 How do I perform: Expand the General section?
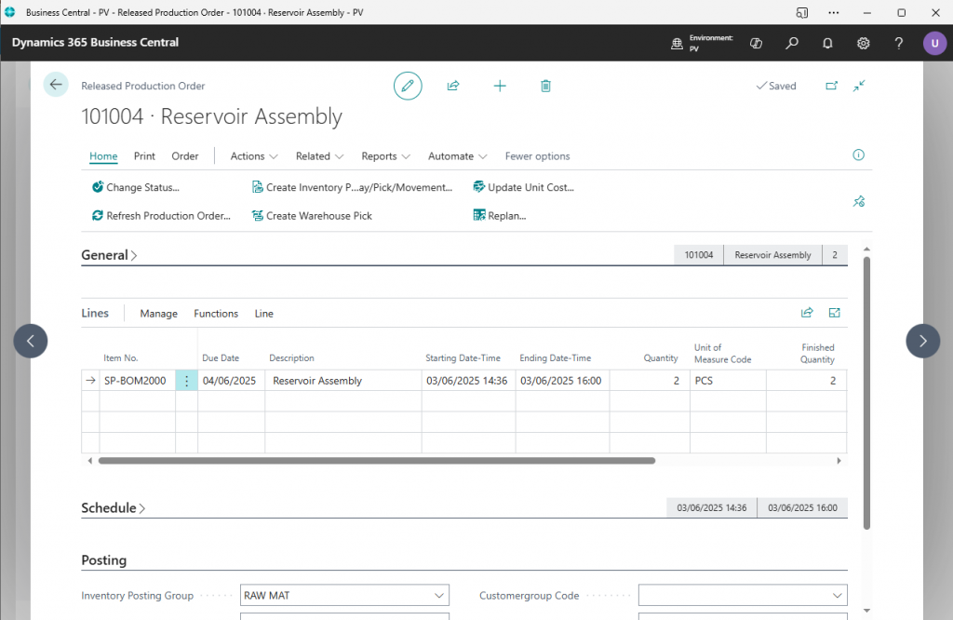tap(109, 255)
